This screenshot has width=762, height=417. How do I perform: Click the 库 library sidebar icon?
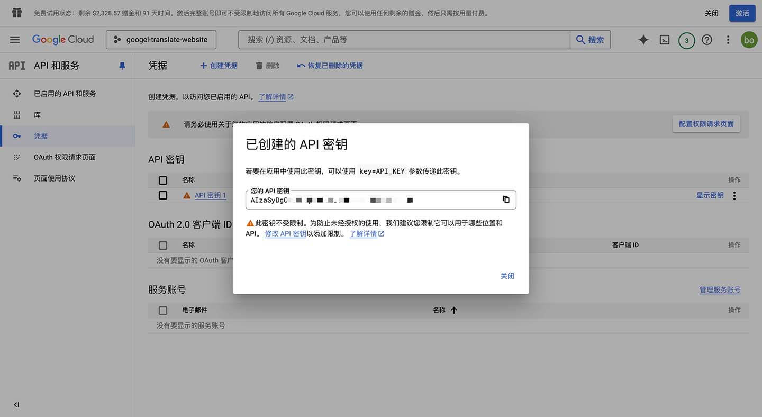point(17,115)
